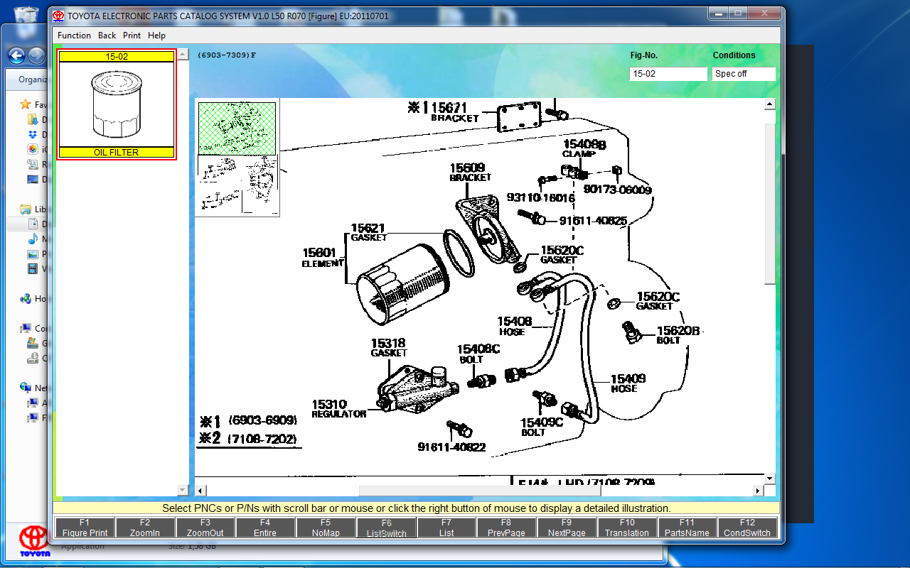The image size is (910, 568).
Task: Click the Conditions Spec off field
Action: coord(744,74)
